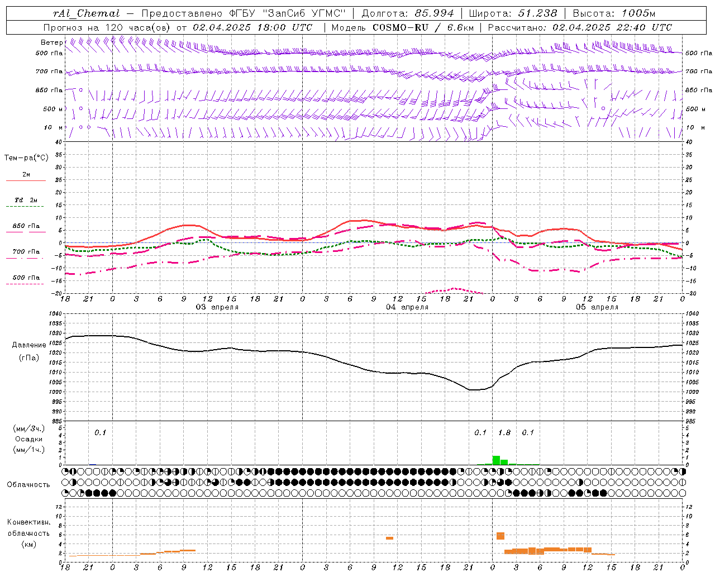The image size is (715, 572).
Task: Click the 'Облачность' cloud cover label
Action: point(28,484)
